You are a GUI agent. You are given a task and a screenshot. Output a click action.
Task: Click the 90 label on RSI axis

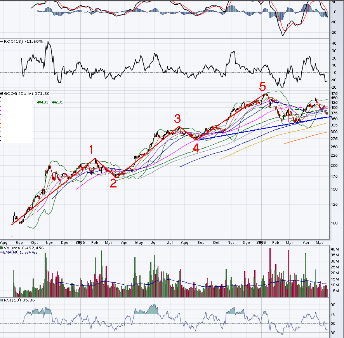[333, 305]
